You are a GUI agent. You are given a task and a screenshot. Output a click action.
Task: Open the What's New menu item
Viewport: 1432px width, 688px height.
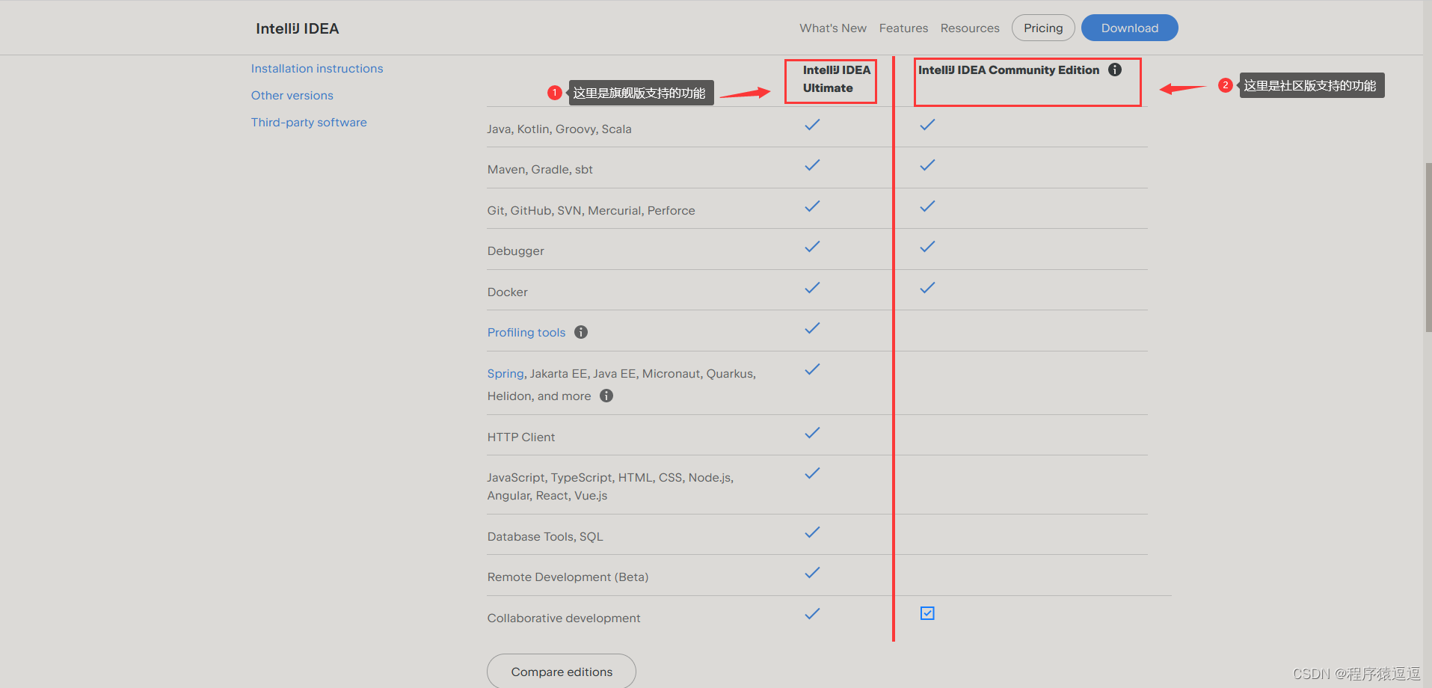pos(833,28)
